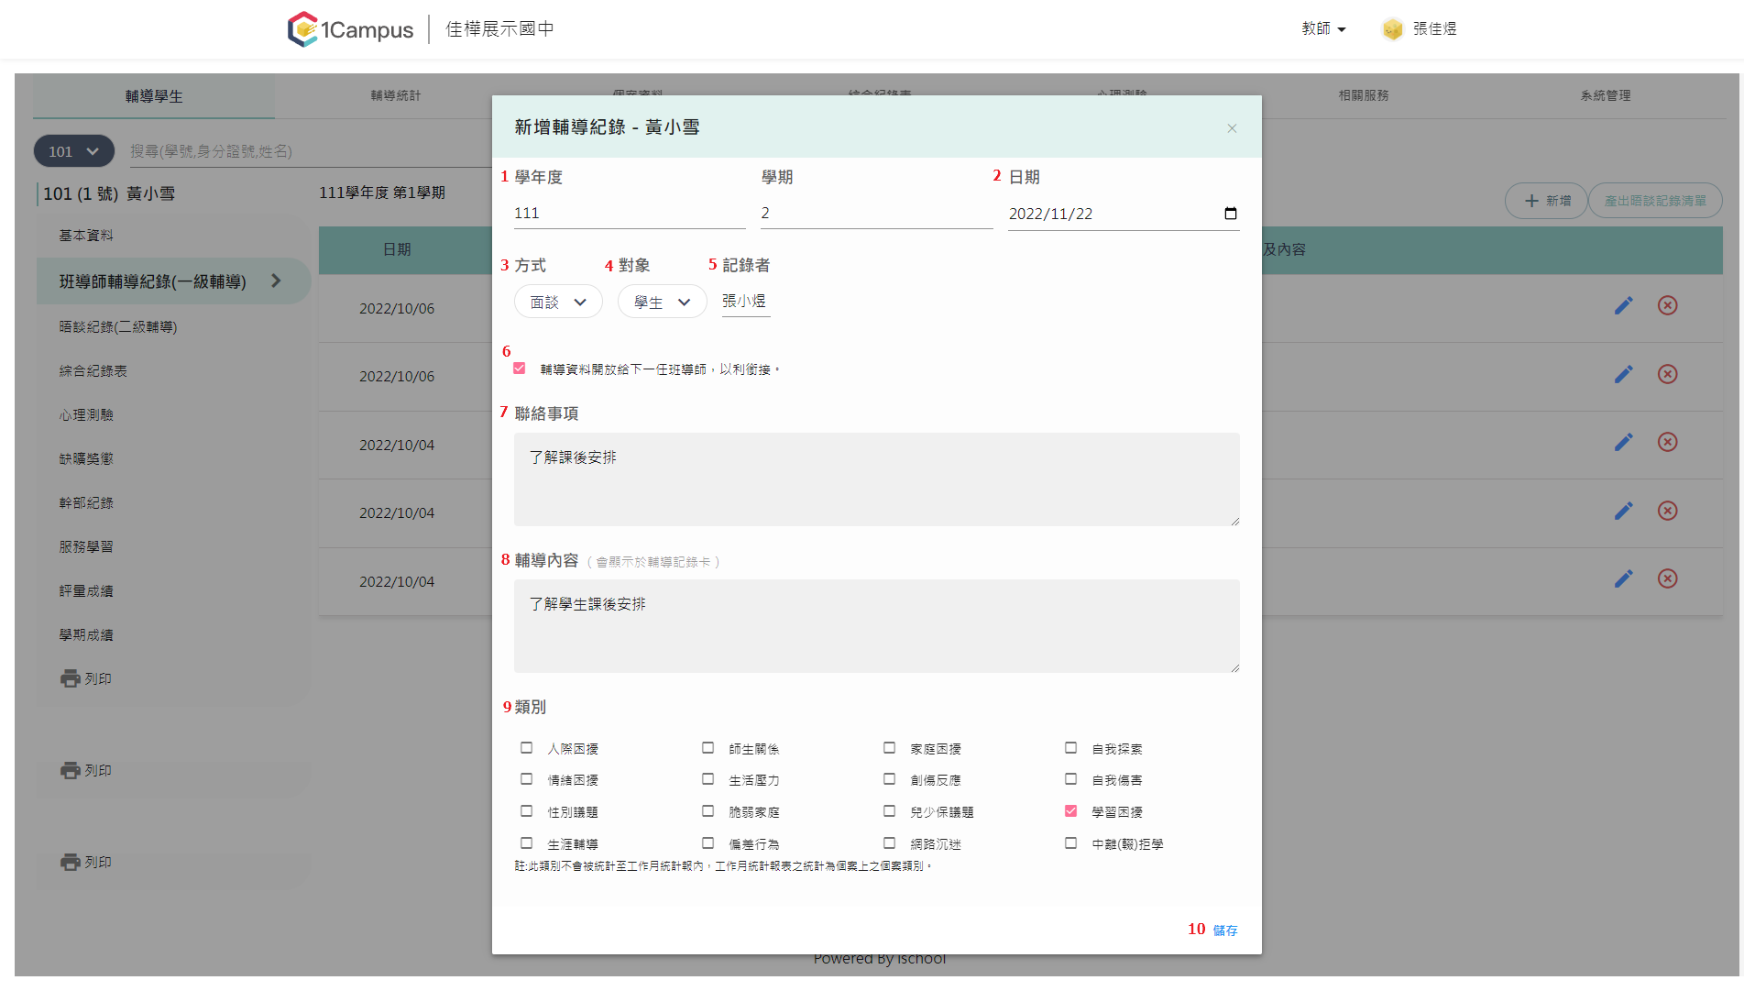Open the class 101 dropdown

[74, 151]
